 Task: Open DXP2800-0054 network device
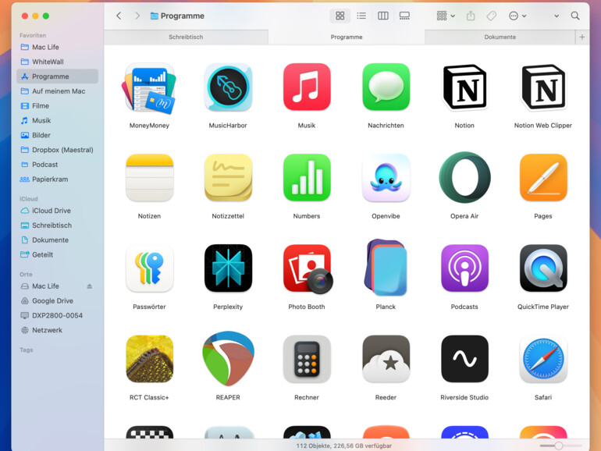pos(58,315)
